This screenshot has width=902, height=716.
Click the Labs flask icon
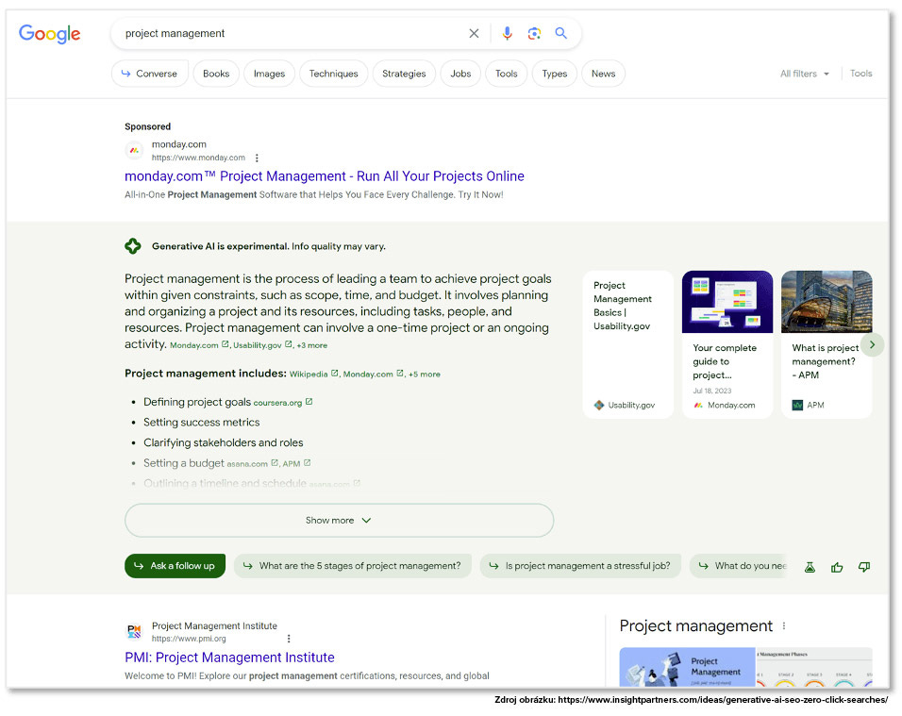click(x=810, y=567)
